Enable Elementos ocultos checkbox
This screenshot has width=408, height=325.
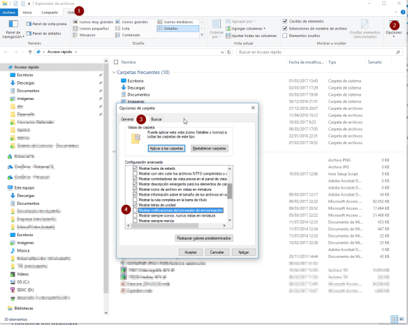[285, 36]
